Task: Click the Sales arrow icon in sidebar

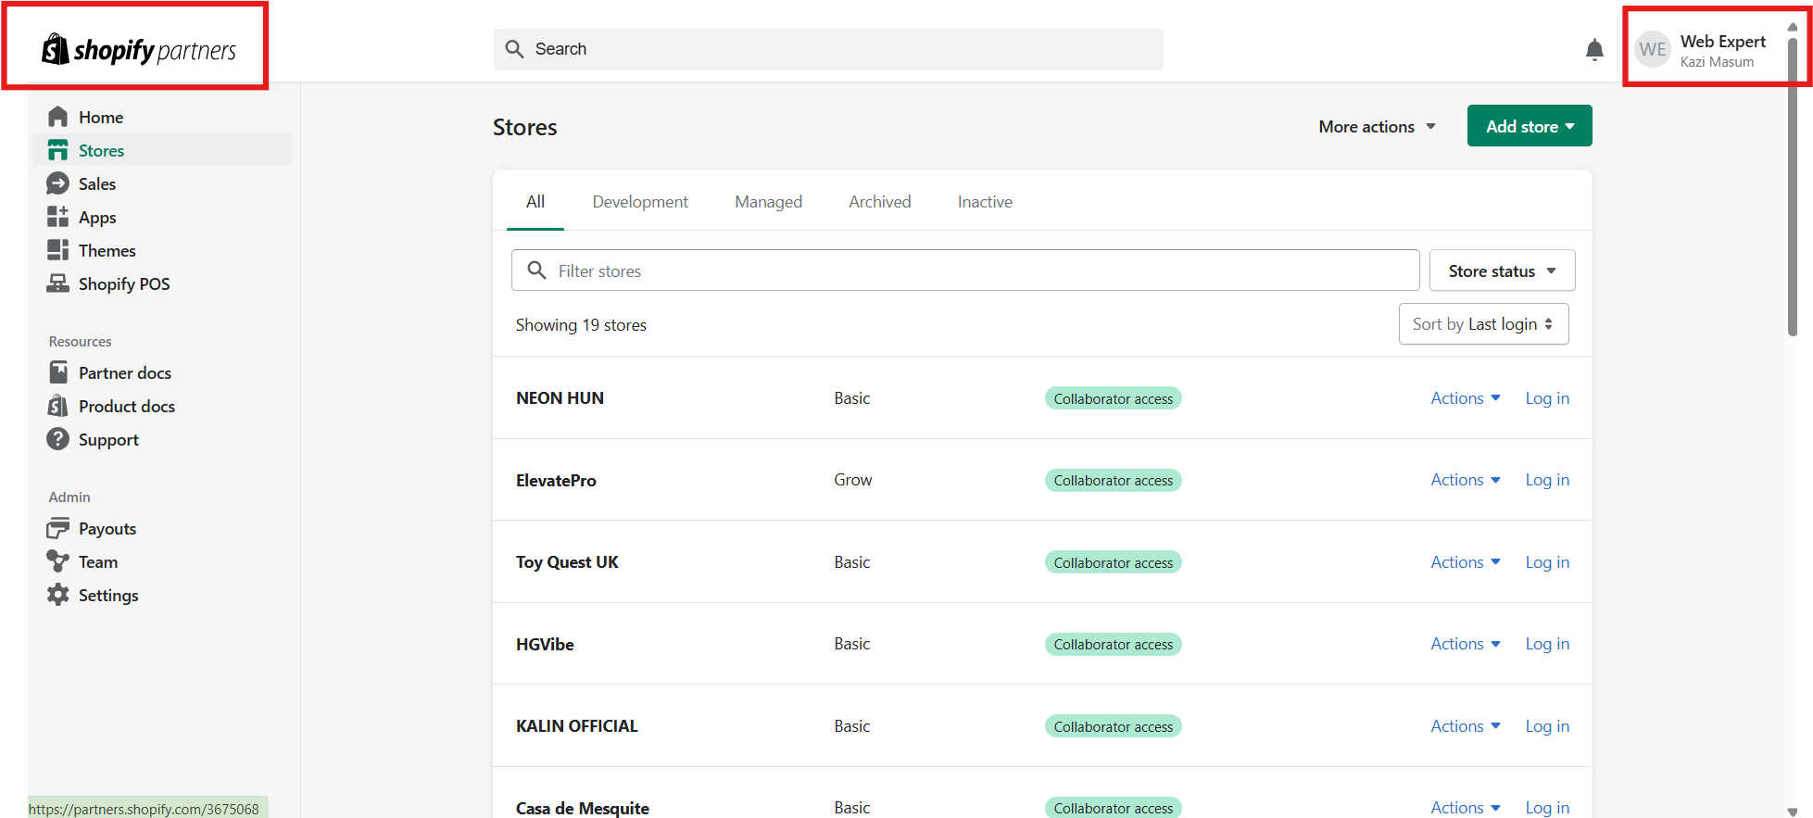Action: click(x=57, y=183)
